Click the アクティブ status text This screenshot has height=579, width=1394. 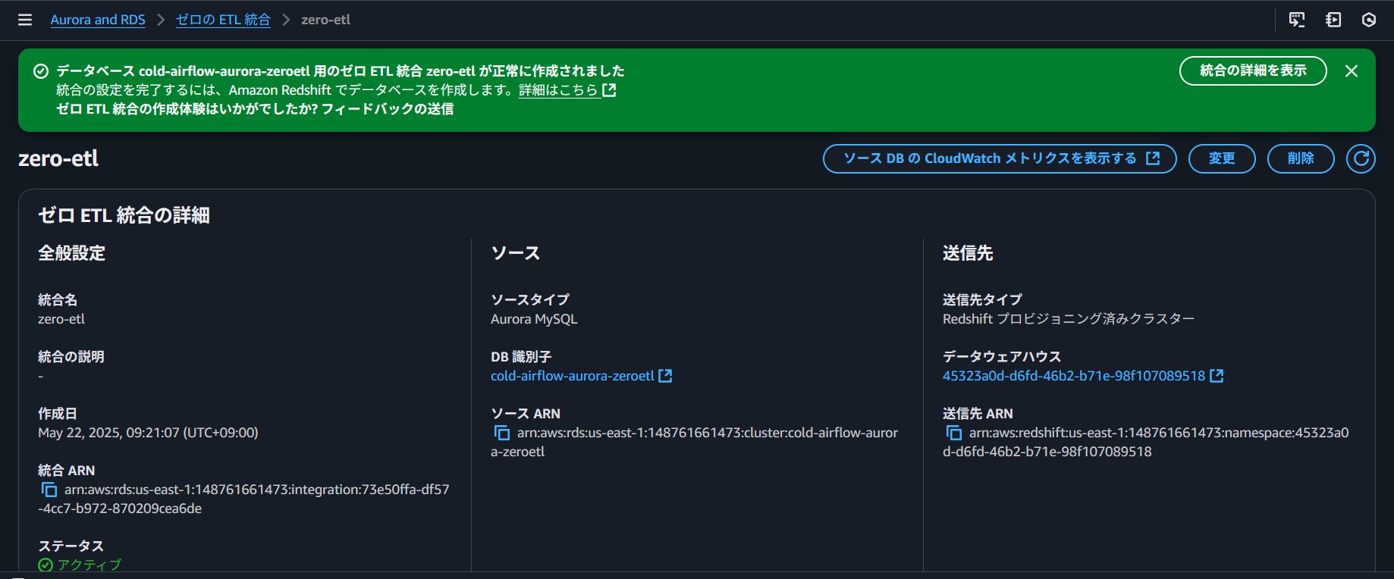coord(89,565)
